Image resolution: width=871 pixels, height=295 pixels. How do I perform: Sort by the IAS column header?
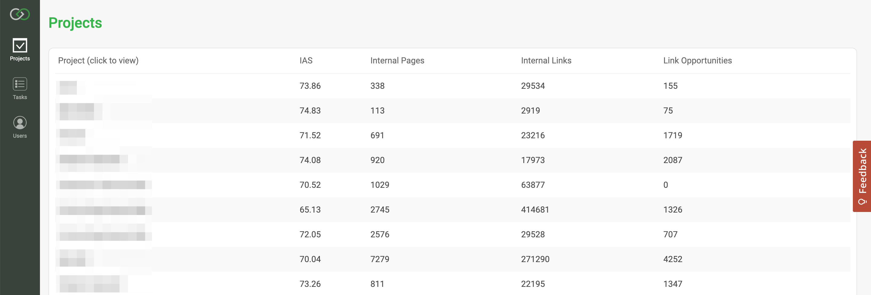[306, 60]
